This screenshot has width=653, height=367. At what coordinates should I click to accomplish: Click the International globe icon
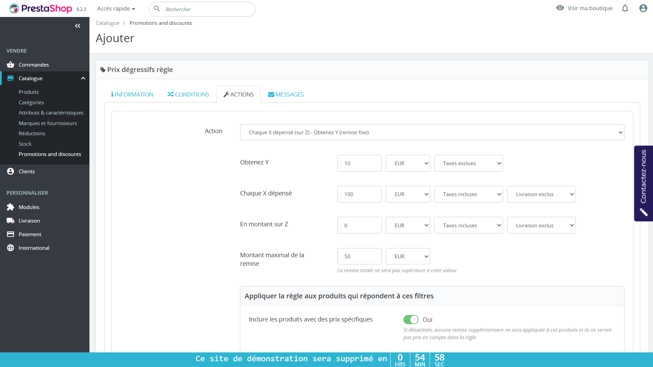click(11, 248)
